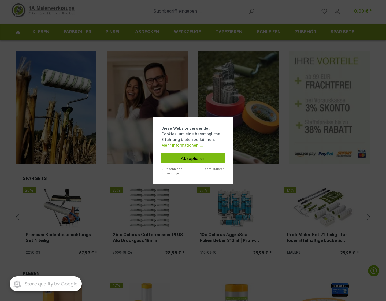Image resolution: width=386 pixels, height=301 pixels.
Task: Click the price 67,99 €
Action: point(88,253)
